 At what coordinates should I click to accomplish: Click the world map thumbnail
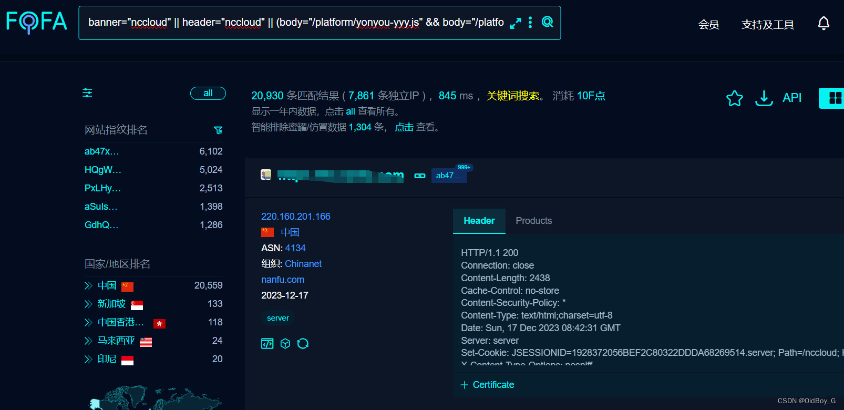[156, 398]
